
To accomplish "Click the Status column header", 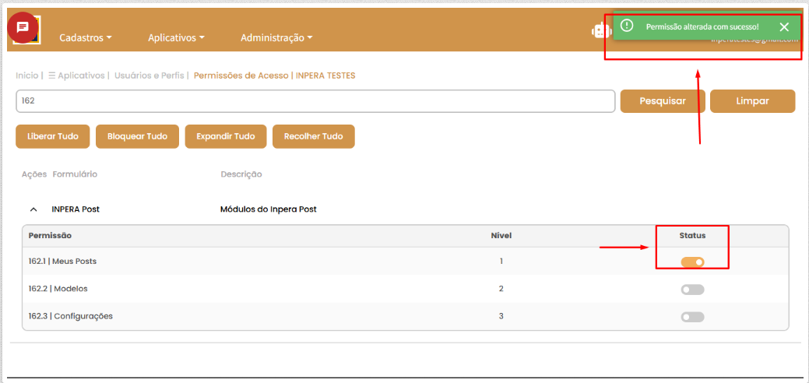I will click(692, 235).
